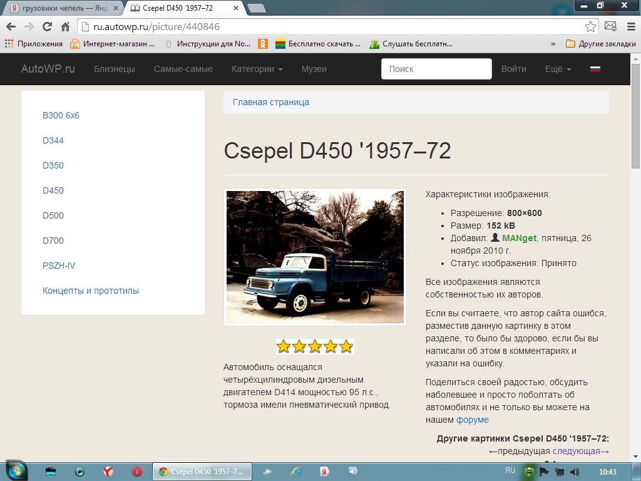Image resolution: width=641 pixels, height=481 pixels.
Task: Expand the Категории dropdown in the navbar
Action: point(257,69)
